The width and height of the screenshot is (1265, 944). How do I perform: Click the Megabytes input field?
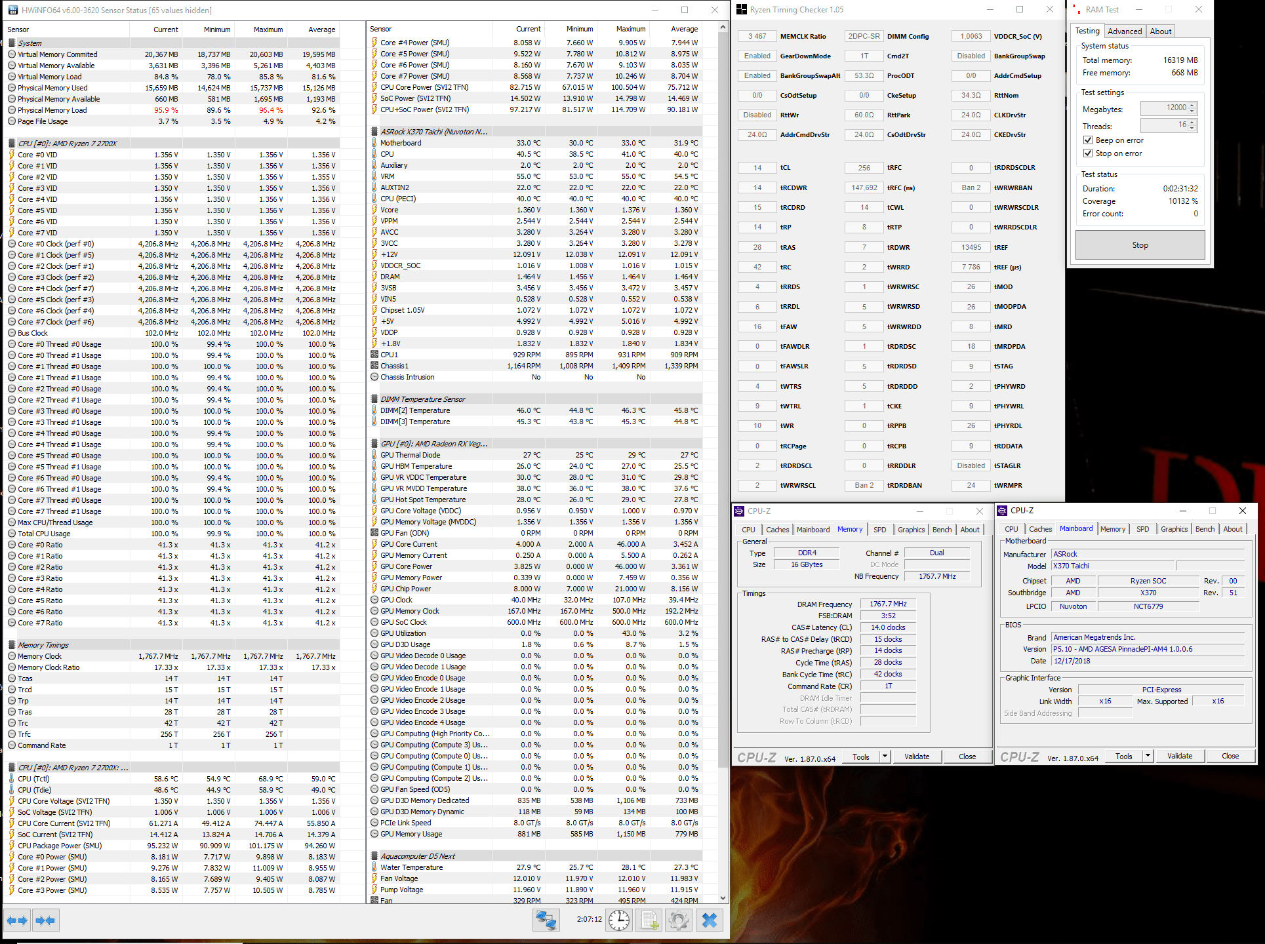[x=1165, y=108]
